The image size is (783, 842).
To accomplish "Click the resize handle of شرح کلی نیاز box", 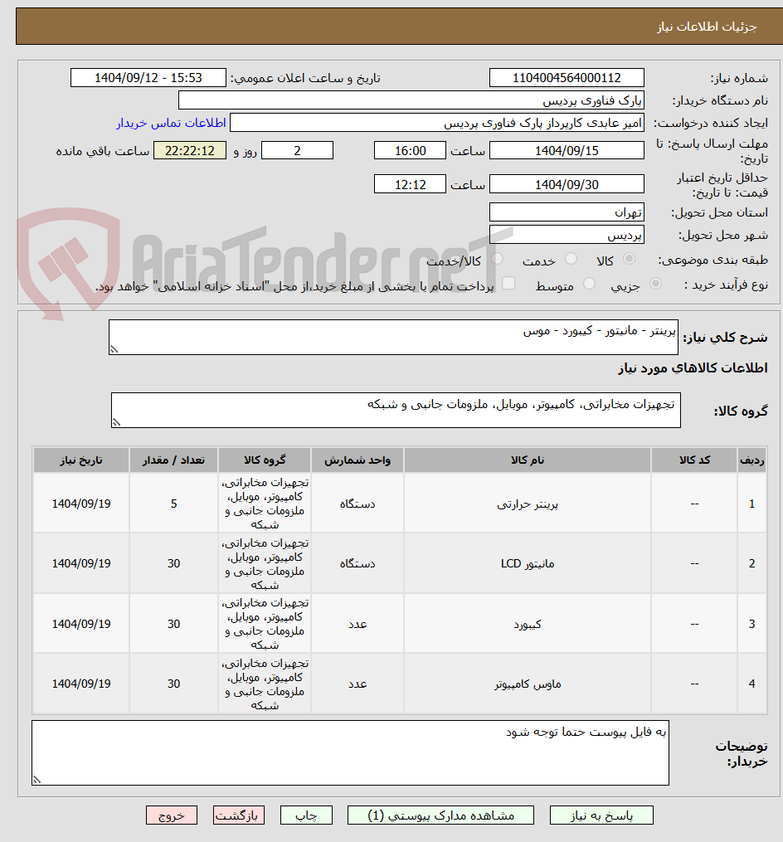I will click(114, 349).
